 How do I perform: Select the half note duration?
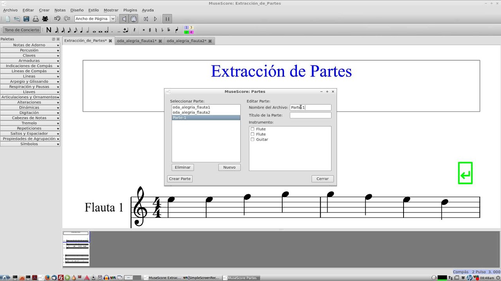click(x=88, y=30)
